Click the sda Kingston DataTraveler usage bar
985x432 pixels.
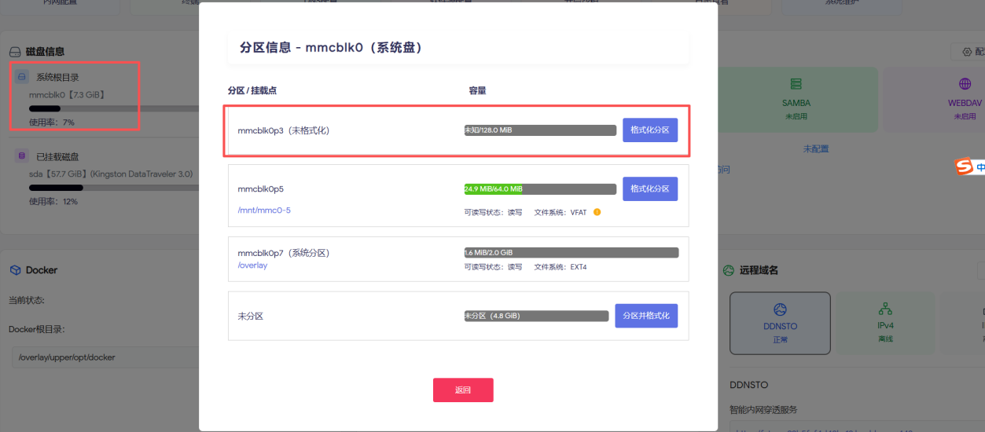114,188
